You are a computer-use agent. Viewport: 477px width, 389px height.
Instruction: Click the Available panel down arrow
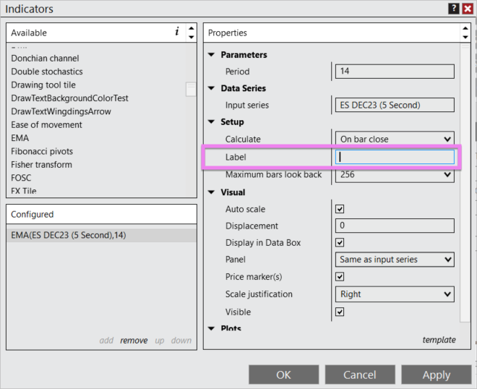191,37
